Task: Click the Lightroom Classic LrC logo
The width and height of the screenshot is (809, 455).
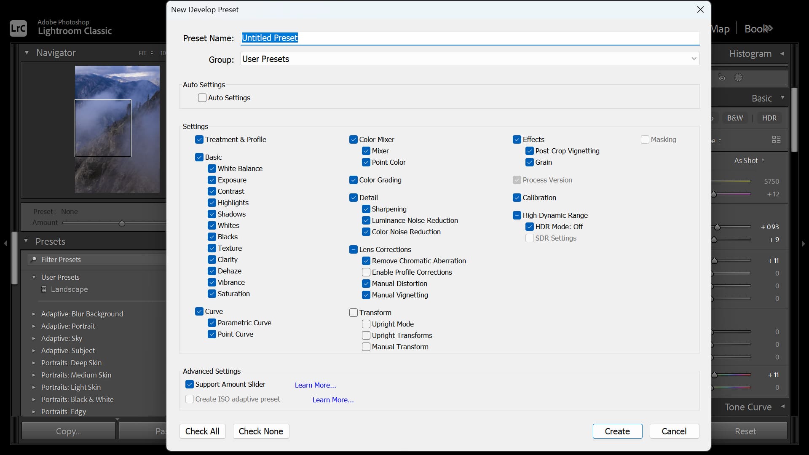Action: (18, 28)
